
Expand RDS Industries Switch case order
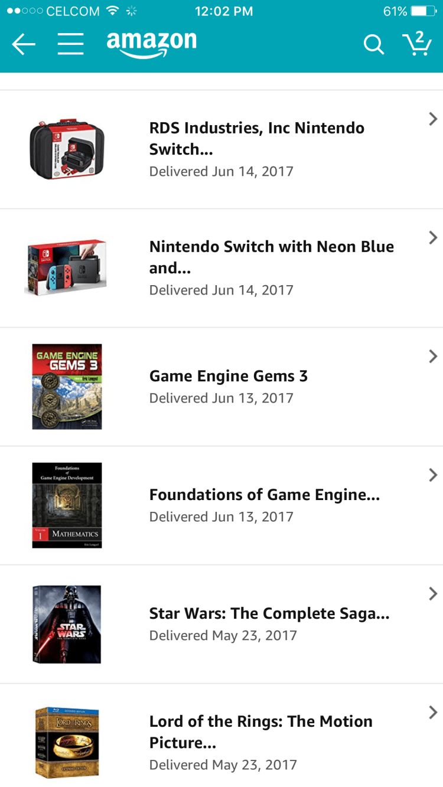(433, 119)
